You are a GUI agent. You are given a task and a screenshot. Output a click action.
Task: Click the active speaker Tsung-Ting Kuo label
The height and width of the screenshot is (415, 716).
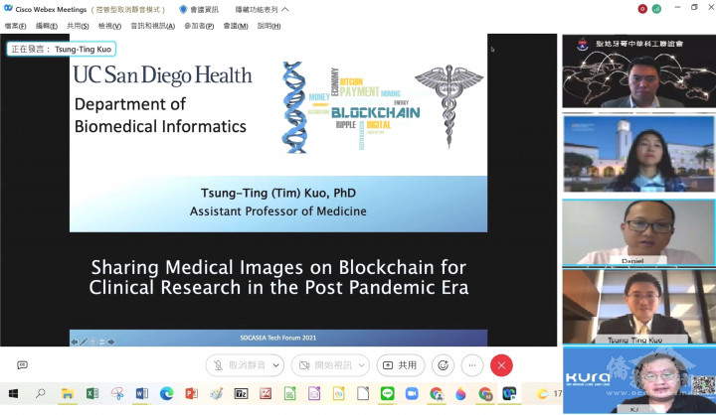(62, 48)
